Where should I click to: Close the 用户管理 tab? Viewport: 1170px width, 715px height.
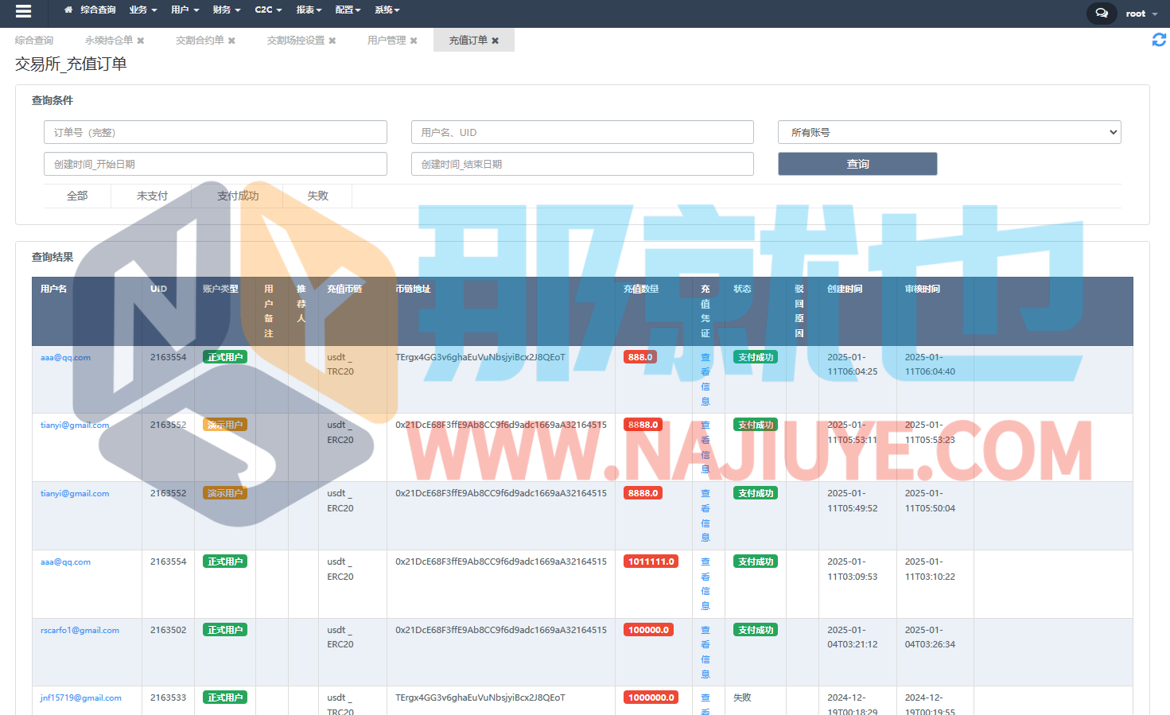414,41
